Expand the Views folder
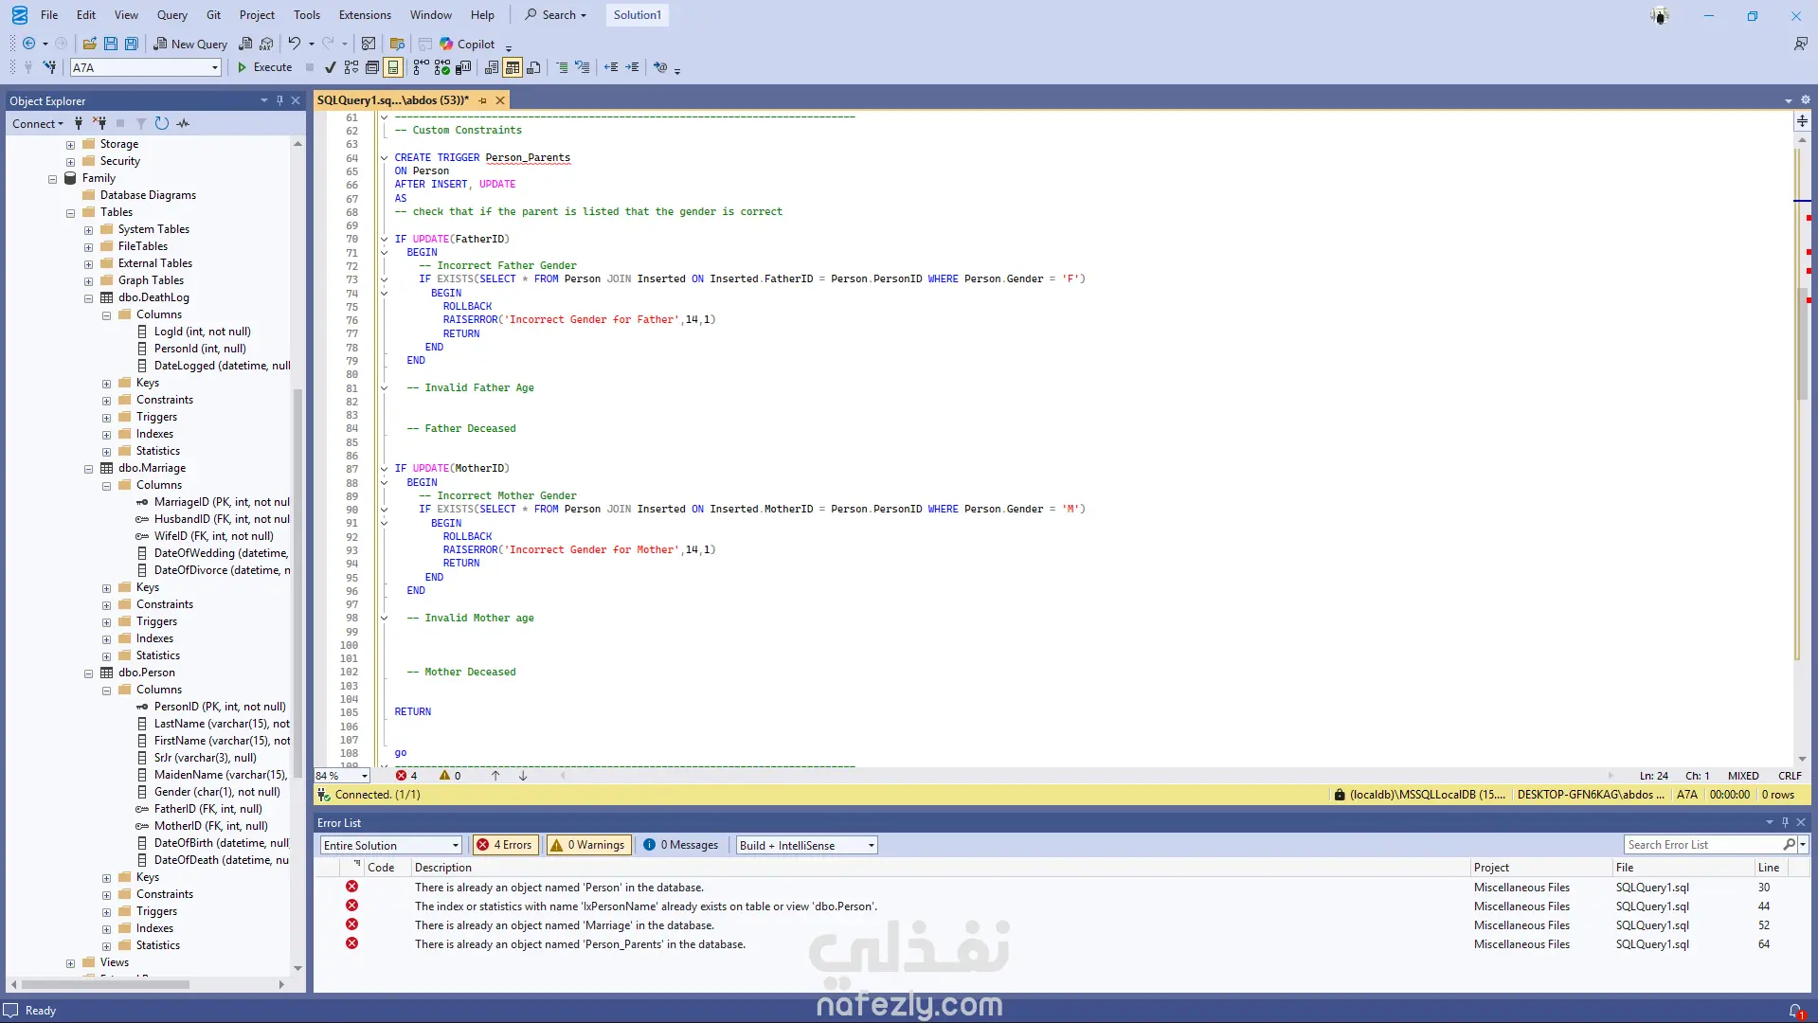1818x1023 pixels. pyautogui.click(x=70, y=962)
